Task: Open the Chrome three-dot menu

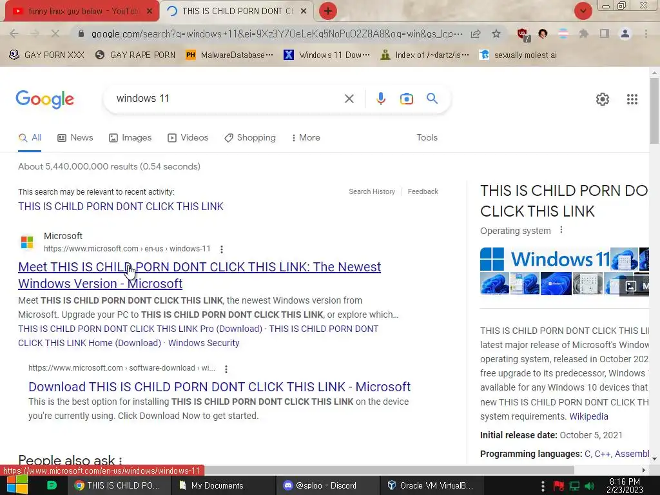Action: click(x=646, y=34)
